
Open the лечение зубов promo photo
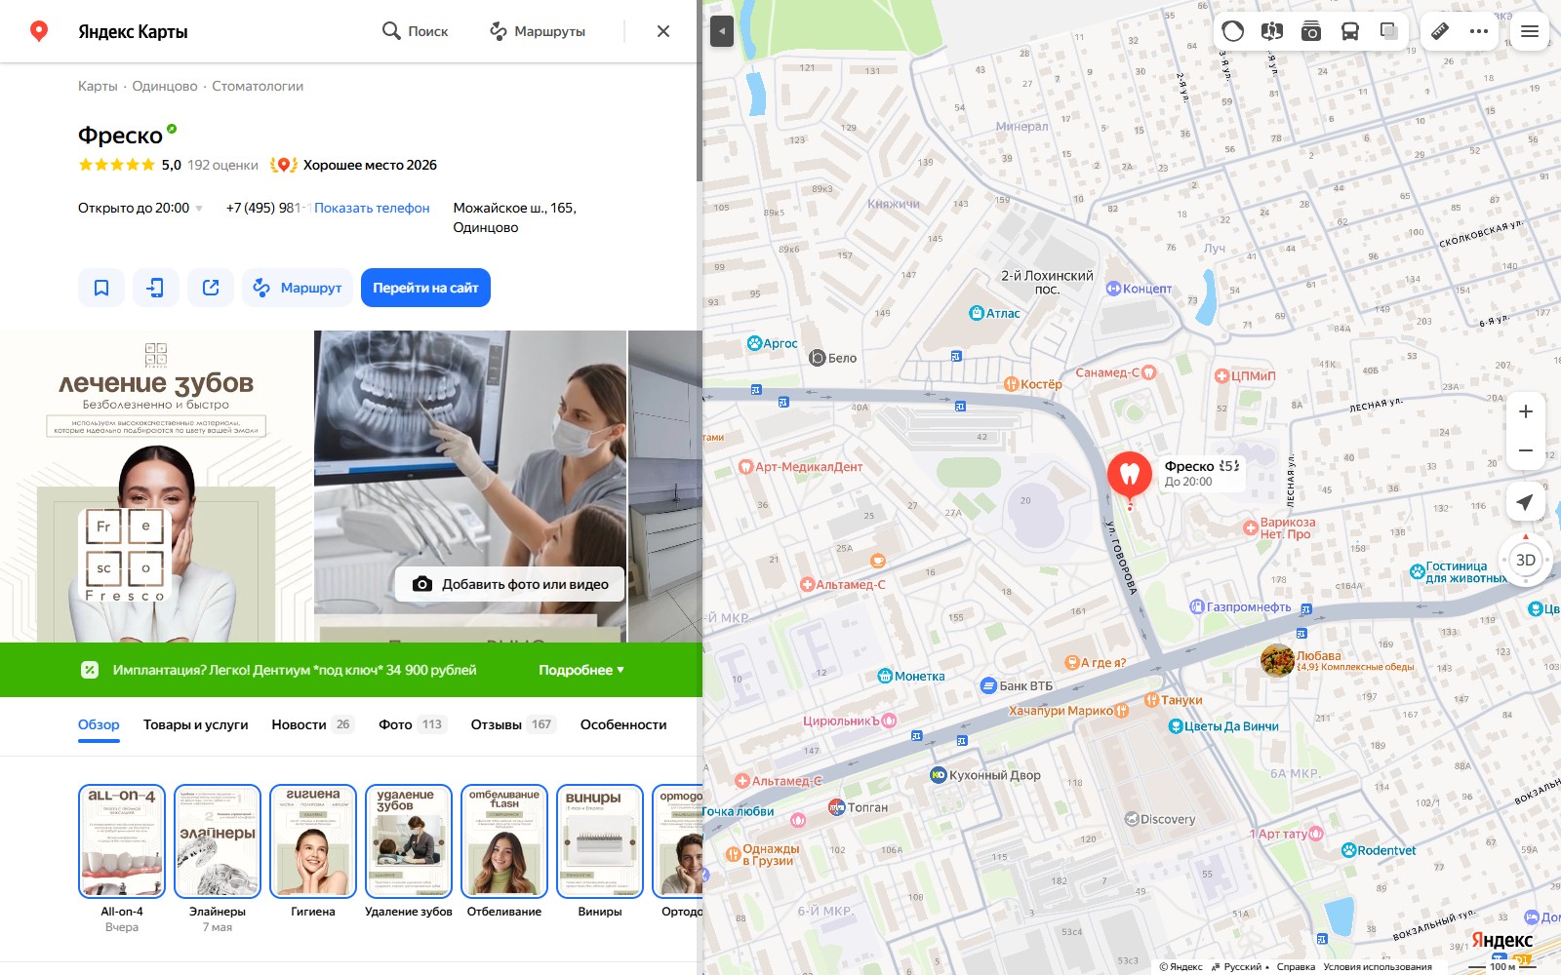click(x=156, y=486)
